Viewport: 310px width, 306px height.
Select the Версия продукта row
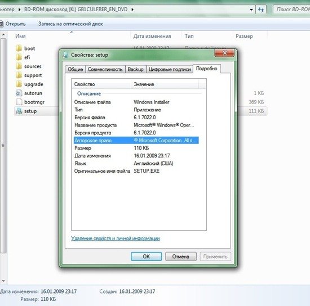point(136,133)
